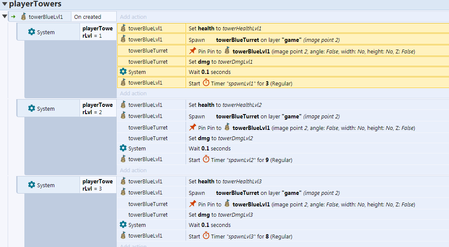This screenshot has height=247, width=449.
Task: Select action Set health to towerHealthLvl2
Action: pyautogui.click(x=225, y=105)
